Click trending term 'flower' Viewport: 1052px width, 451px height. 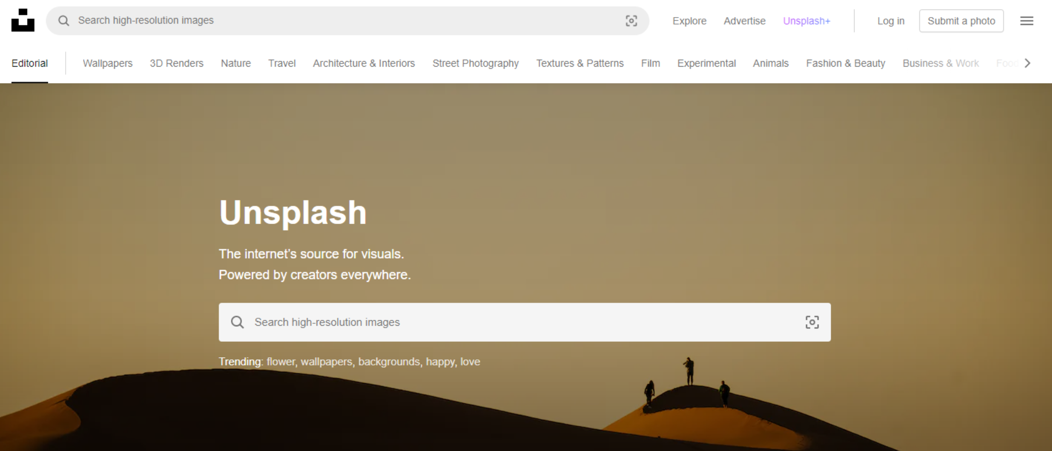point(281,362)
